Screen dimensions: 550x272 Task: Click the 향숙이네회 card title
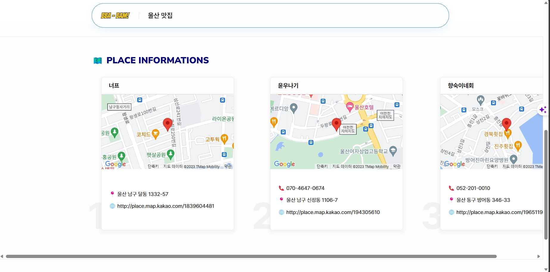[x=461, y=86]
